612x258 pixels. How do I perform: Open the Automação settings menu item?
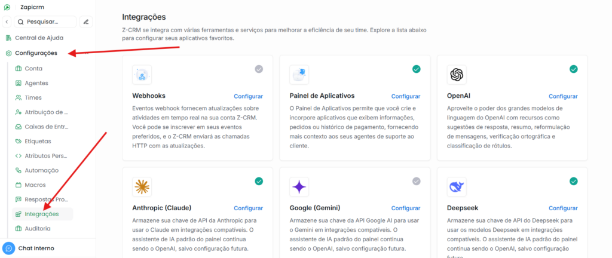[42, 170]
